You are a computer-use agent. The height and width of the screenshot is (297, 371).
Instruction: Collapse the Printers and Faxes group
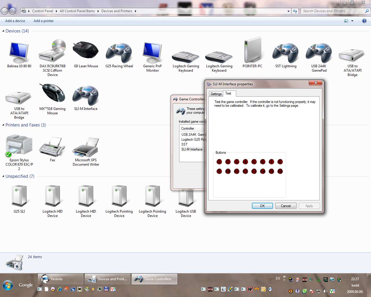[3, 125]
